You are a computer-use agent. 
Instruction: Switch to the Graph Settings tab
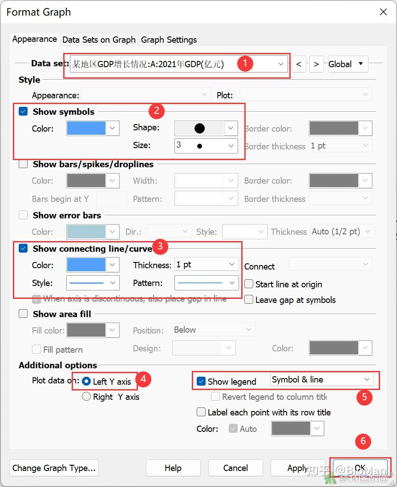[168, 40]
